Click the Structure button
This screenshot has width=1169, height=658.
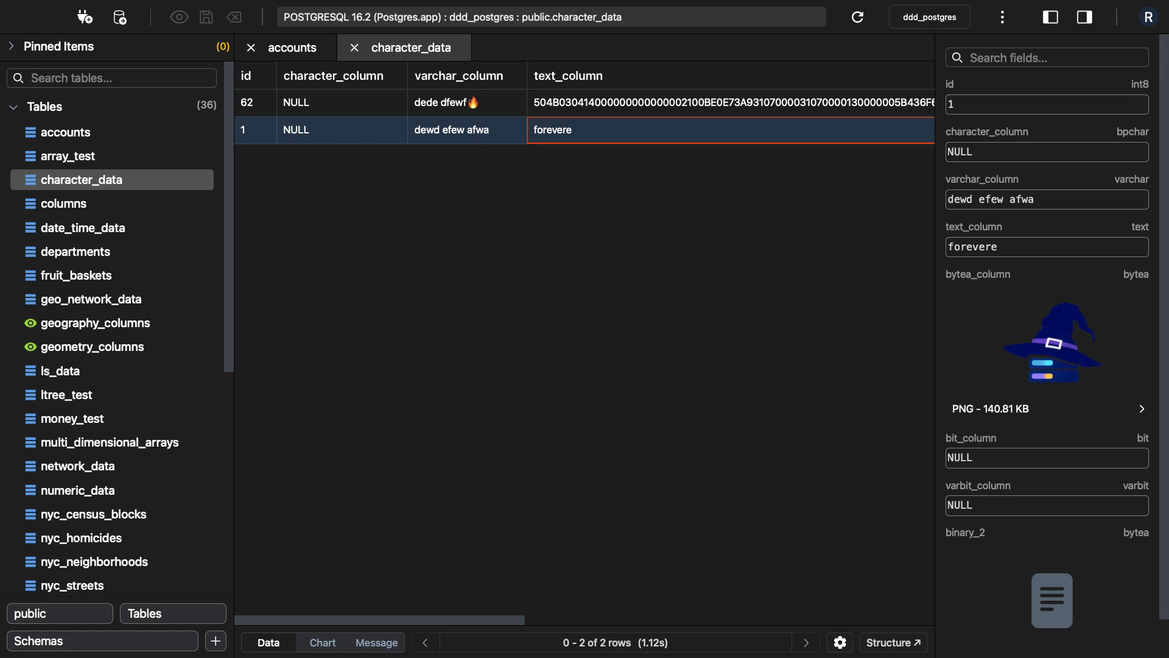893,643
